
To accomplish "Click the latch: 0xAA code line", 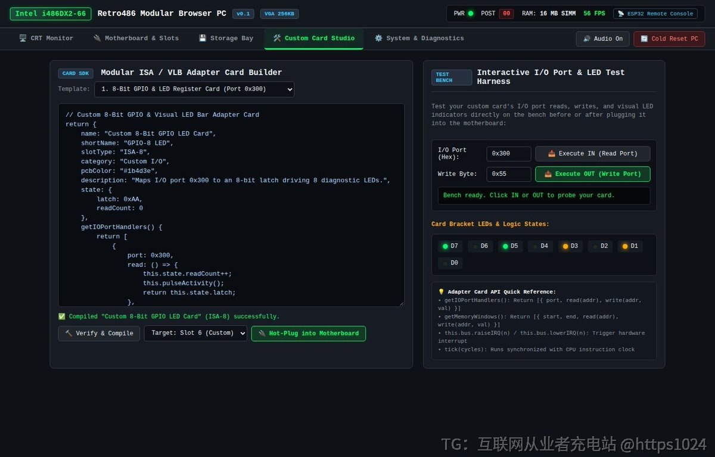I will coord(120,199).
